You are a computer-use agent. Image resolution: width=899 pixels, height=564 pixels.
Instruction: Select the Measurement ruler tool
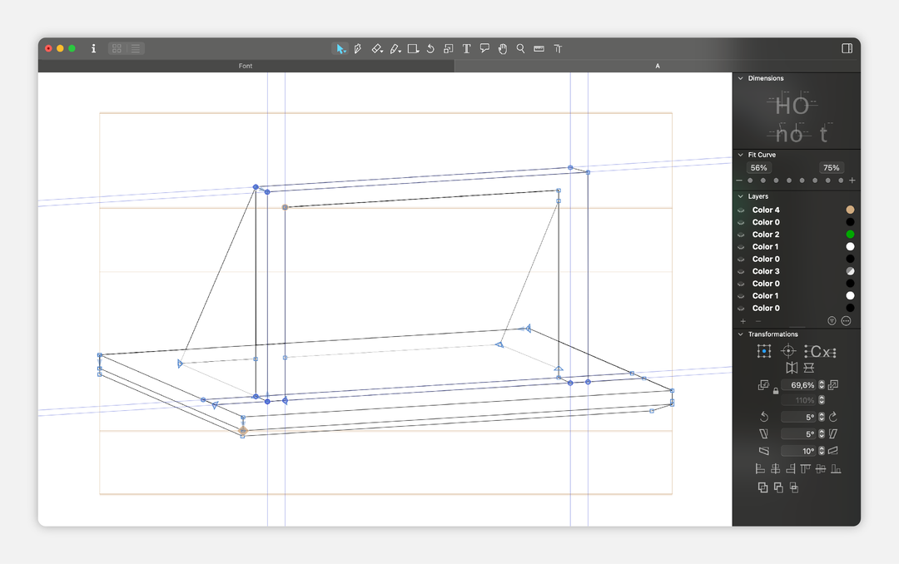click(539, 49)
